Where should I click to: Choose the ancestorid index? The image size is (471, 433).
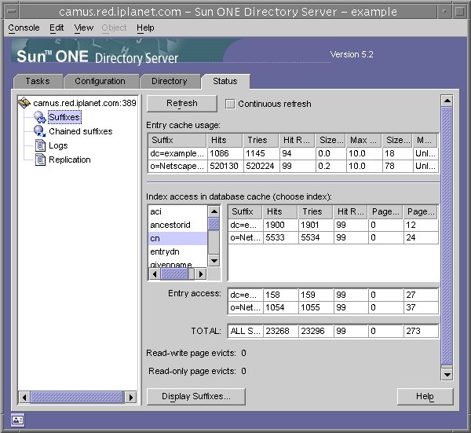coord(177,225)
